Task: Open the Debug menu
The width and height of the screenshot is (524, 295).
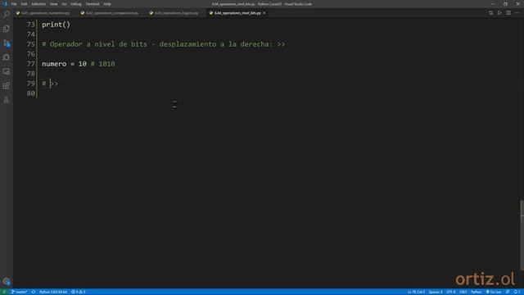Action: 76,4
